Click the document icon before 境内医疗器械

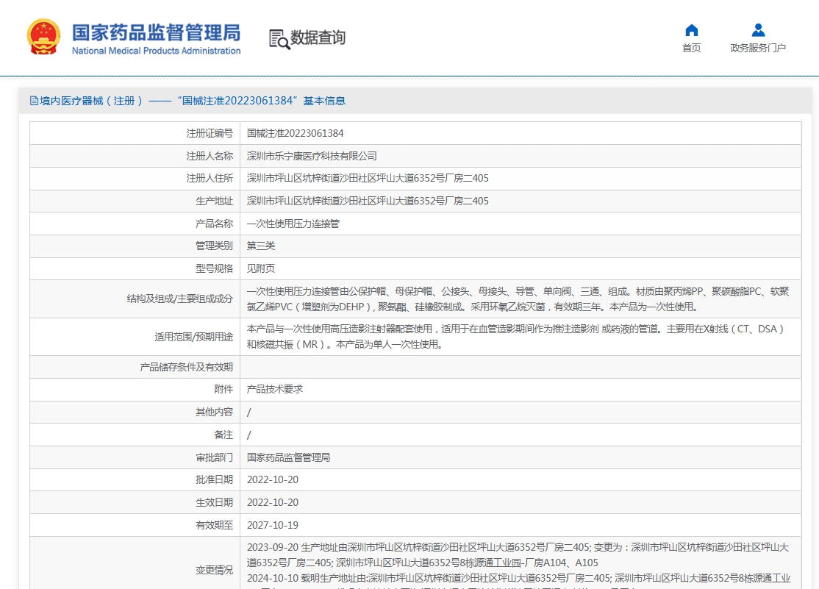click(x=34, y=101)
